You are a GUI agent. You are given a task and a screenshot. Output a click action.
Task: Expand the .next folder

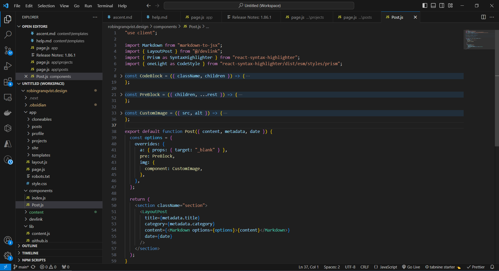(x=26, y=98)
